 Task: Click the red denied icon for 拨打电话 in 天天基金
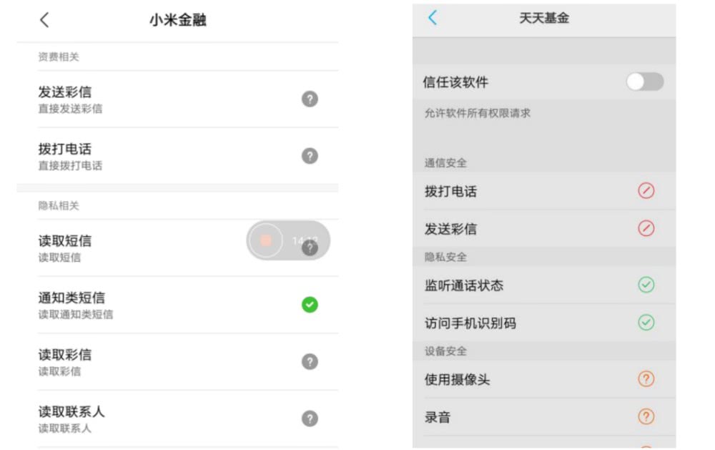646,191
